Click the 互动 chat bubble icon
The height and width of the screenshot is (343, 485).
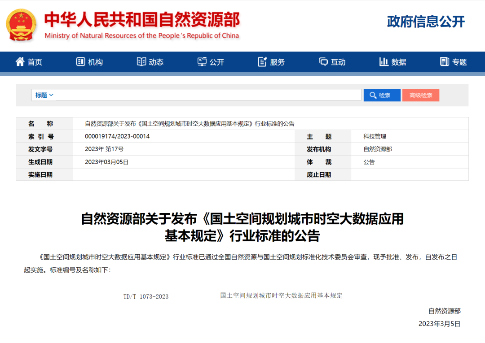pos(323,62)
